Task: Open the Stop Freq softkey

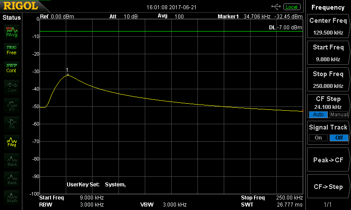Action: tap(328, 80)
